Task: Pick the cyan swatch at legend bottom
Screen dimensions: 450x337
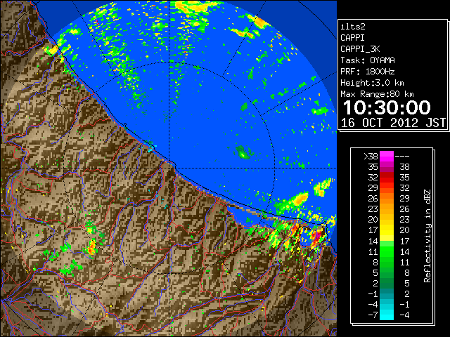Action: coord(387,315)
